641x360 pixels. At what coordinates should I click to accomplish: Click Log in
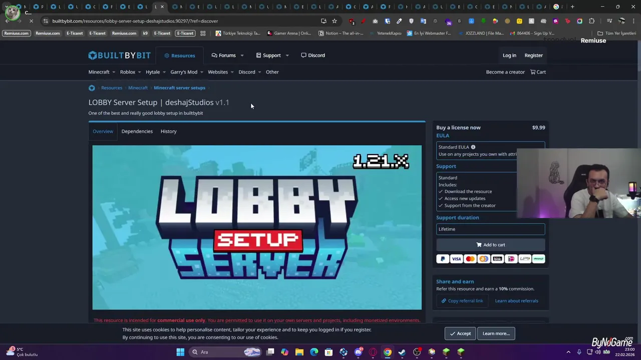pos(509,55)
